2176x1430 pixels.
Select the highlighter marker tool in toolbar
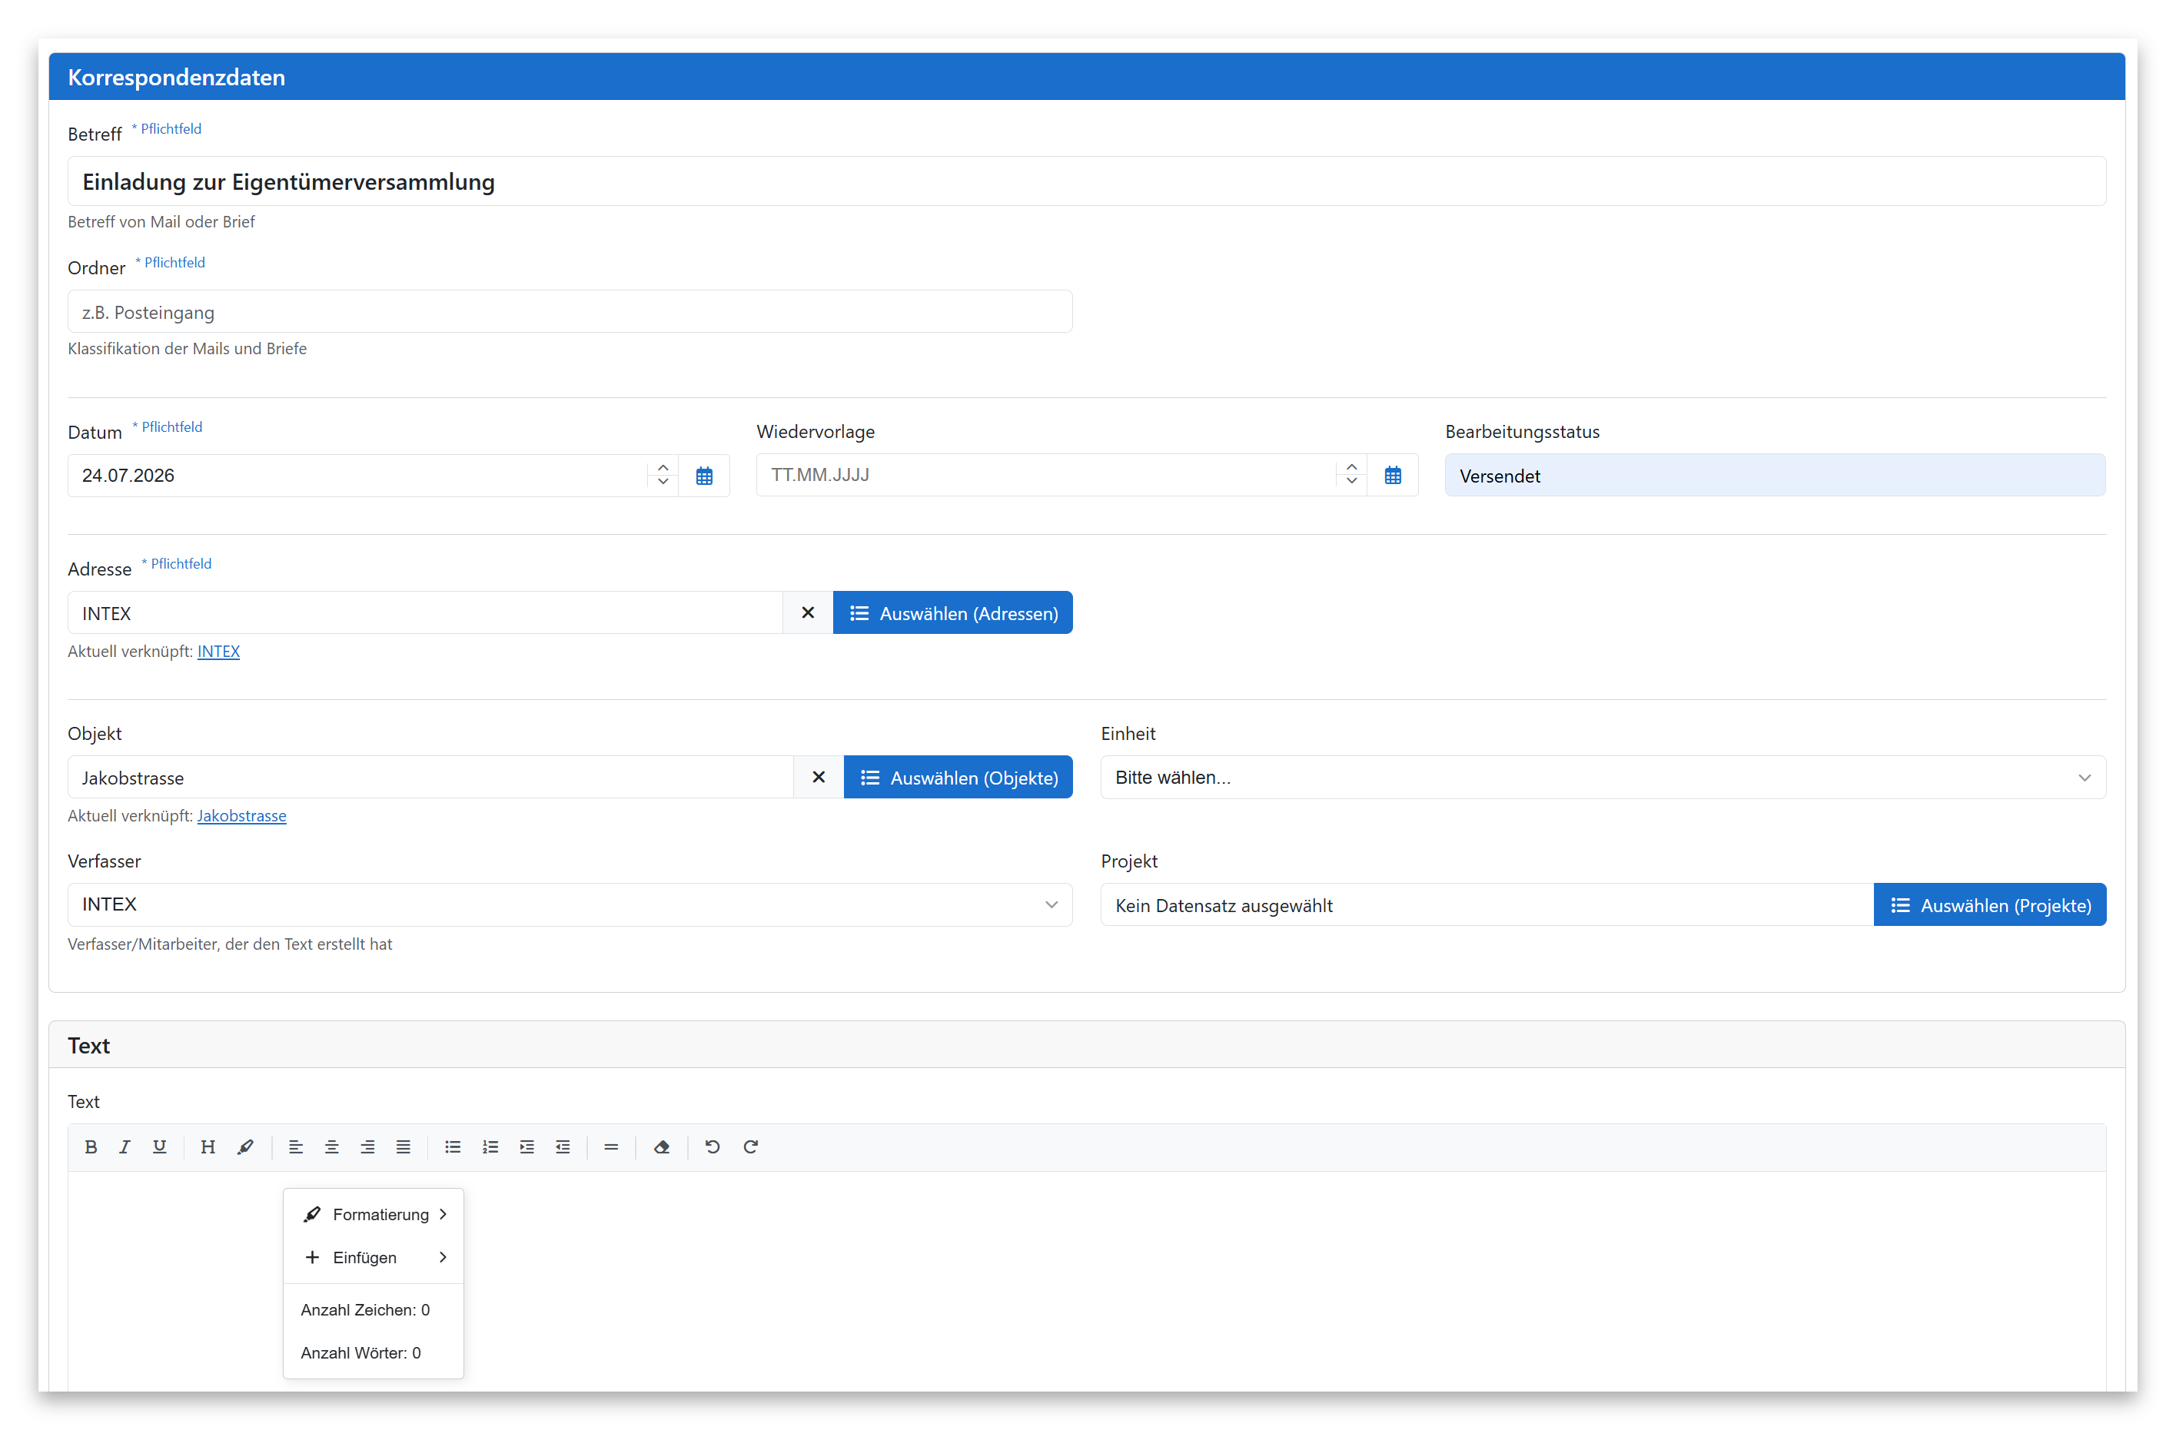245,1146
